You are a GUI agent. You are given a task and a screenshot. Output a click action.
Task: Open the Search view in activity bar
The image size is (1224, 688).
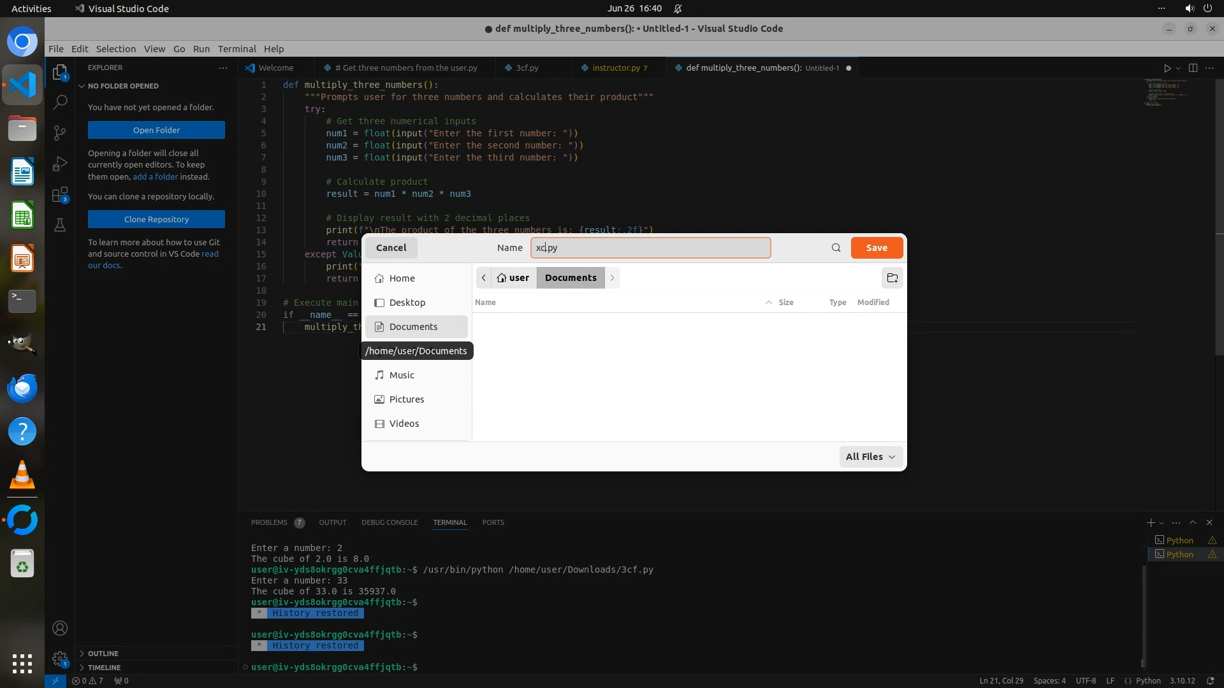[x=60, y=102]
